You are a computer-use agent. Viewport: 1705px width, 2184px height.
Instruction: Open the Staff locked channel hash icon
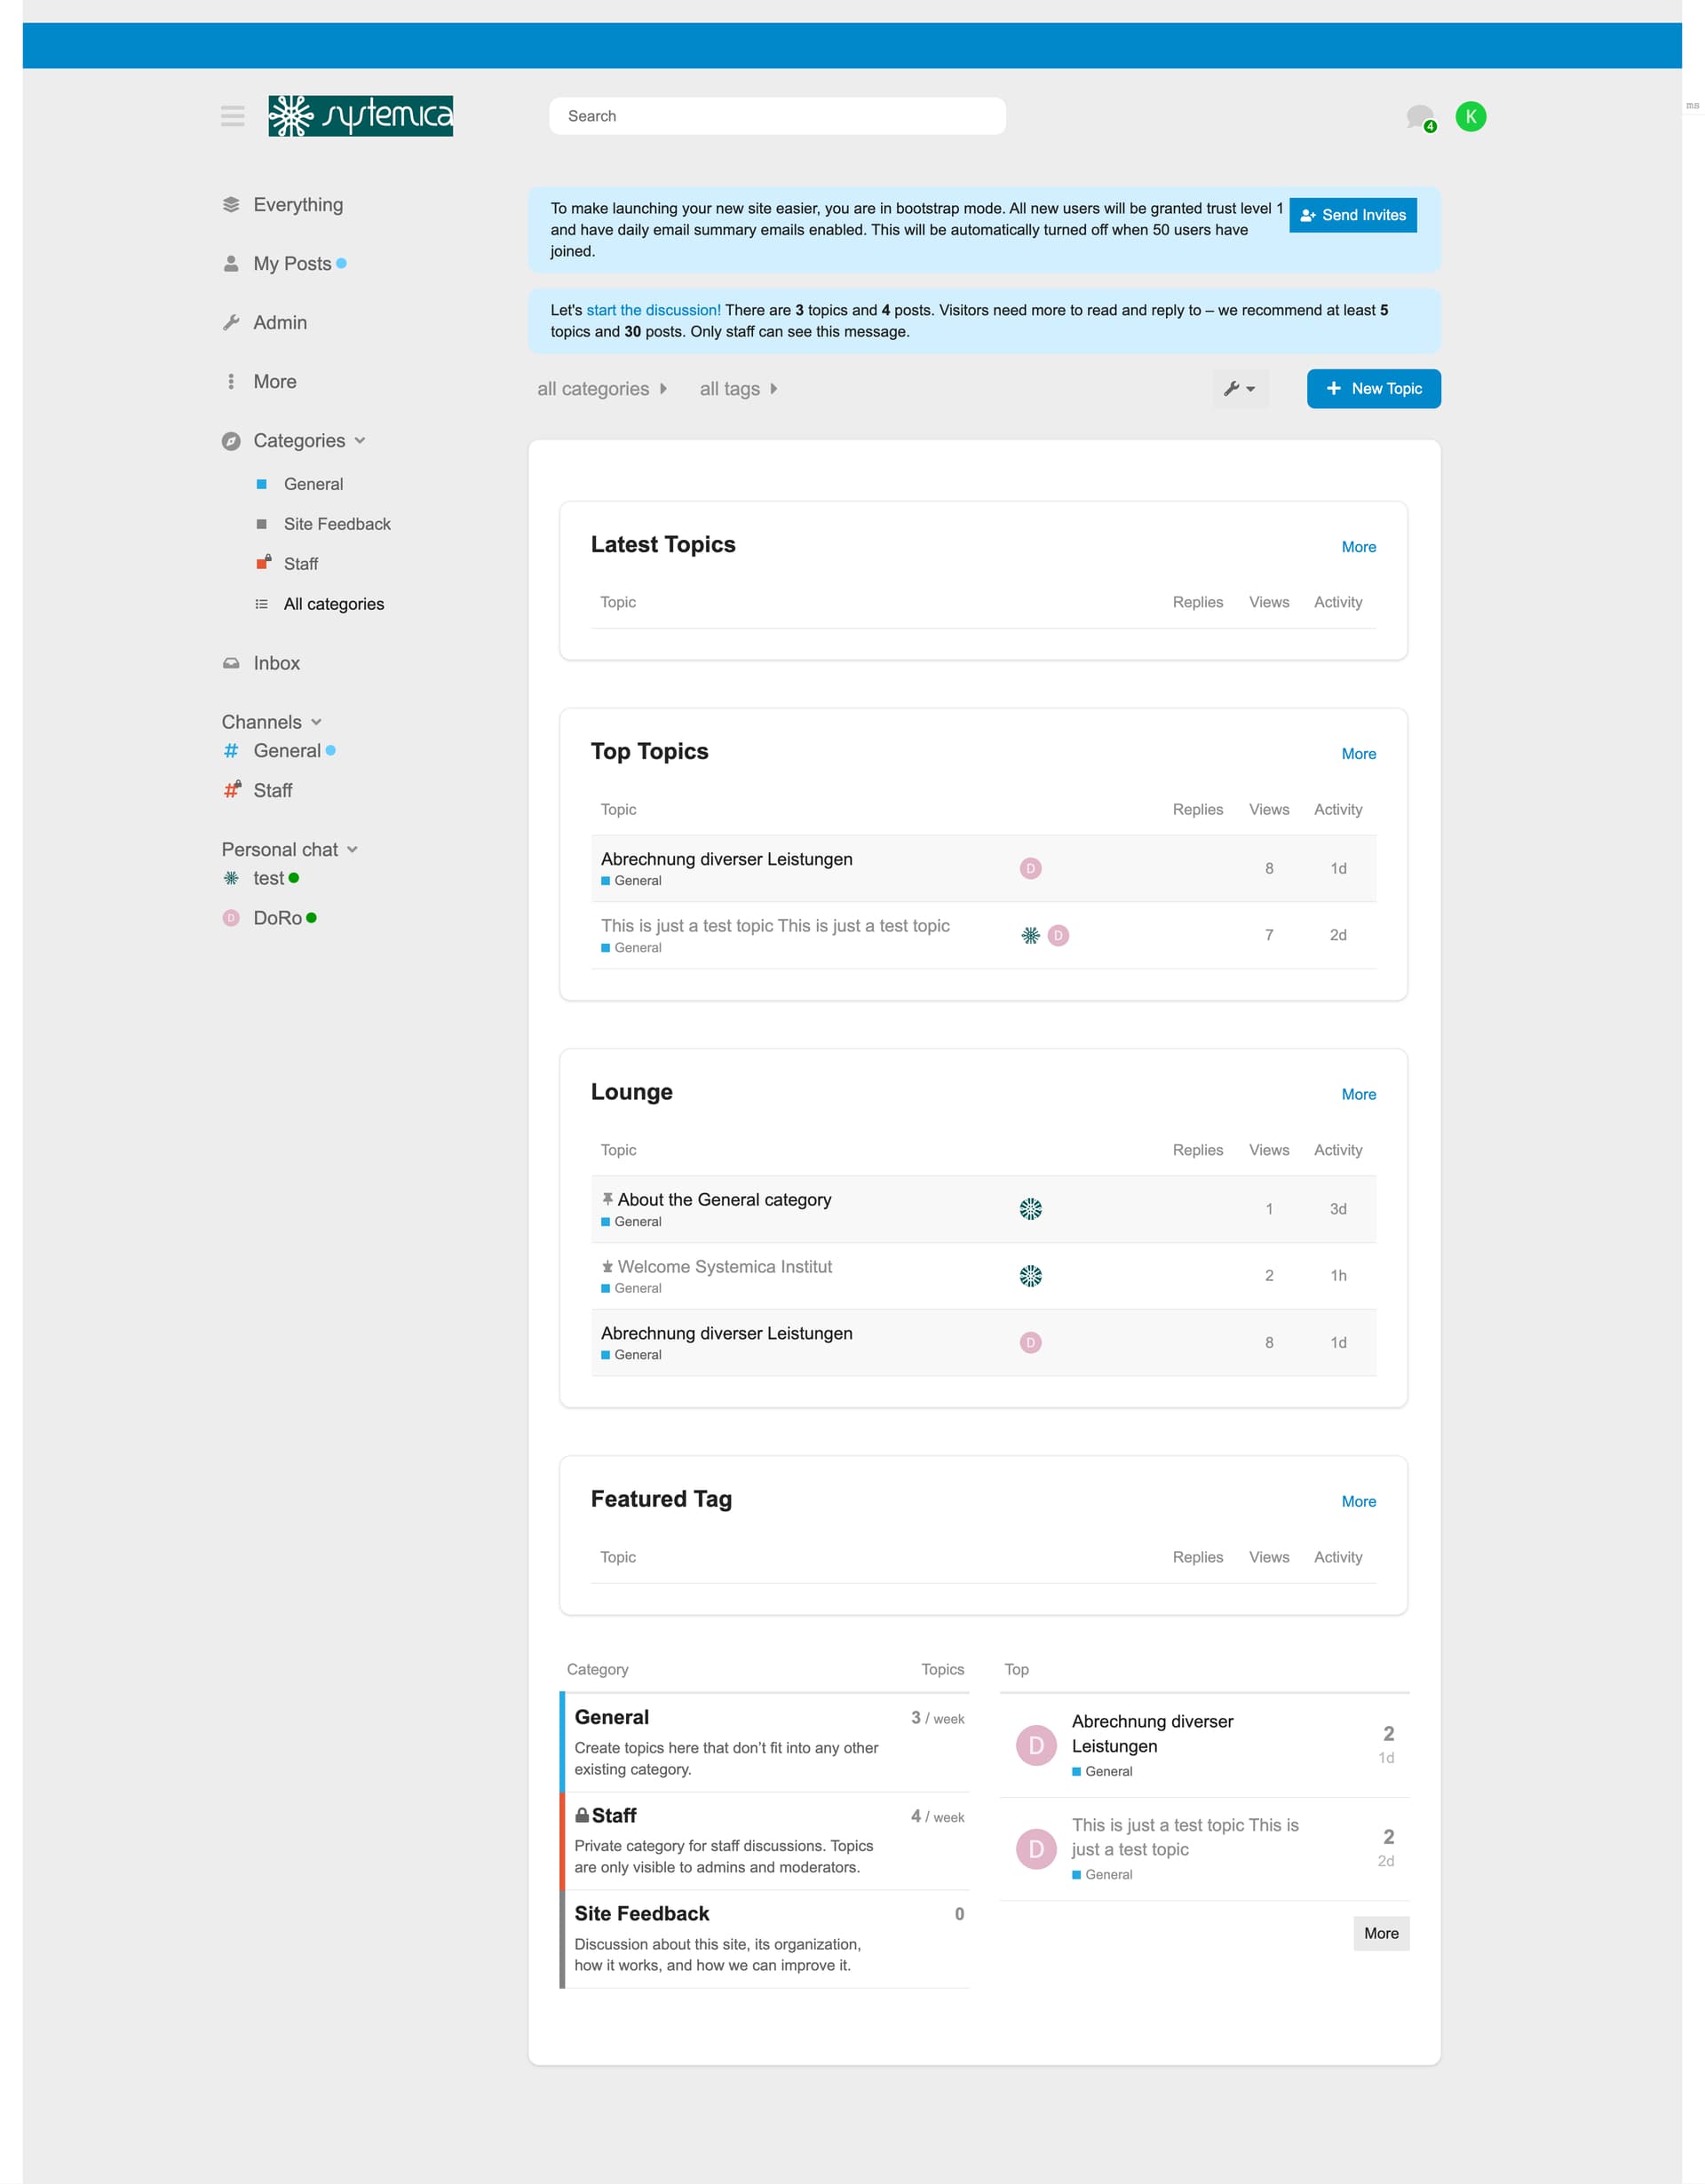tap(231, 790)
